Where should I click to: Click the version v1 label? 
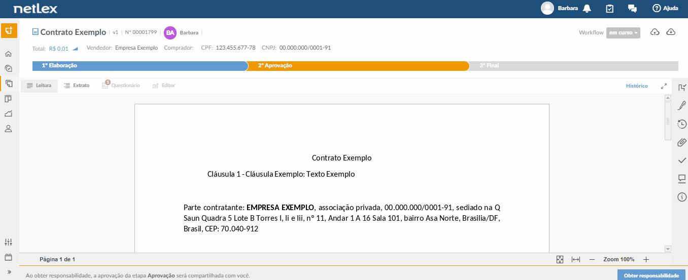[x=115, y=32]
